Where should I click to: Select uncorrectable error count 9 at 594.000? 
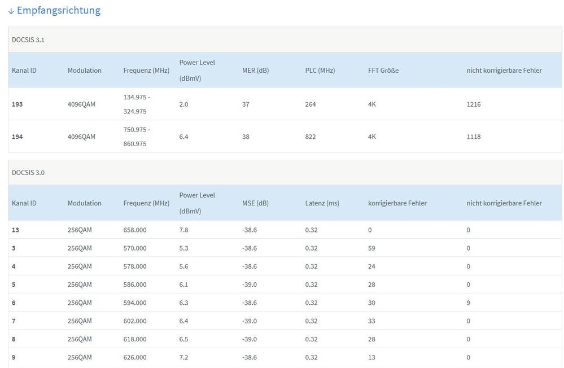click(469, 303)
